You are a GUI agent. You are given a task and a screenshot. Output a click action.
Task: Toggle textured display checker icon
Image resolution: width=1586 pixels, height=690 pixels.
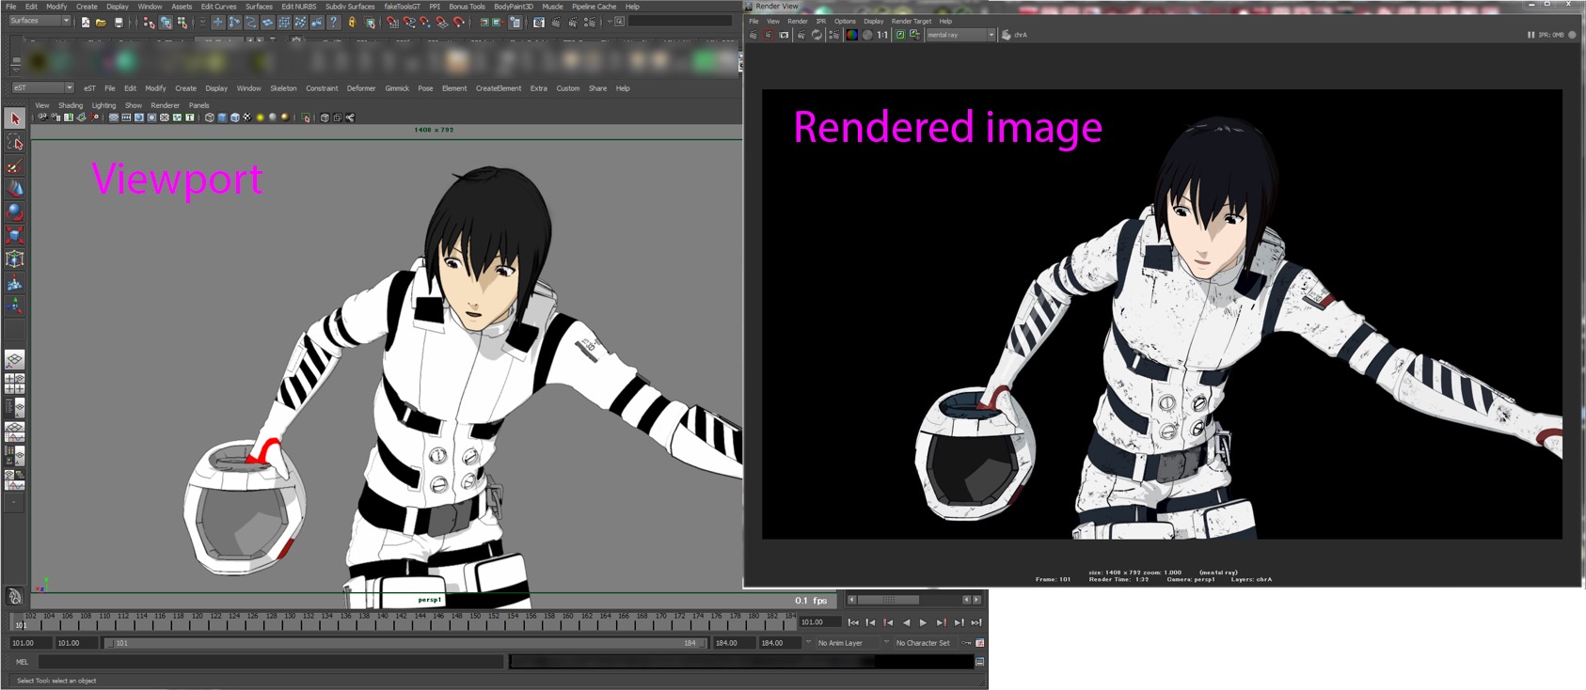coord(247,118)
